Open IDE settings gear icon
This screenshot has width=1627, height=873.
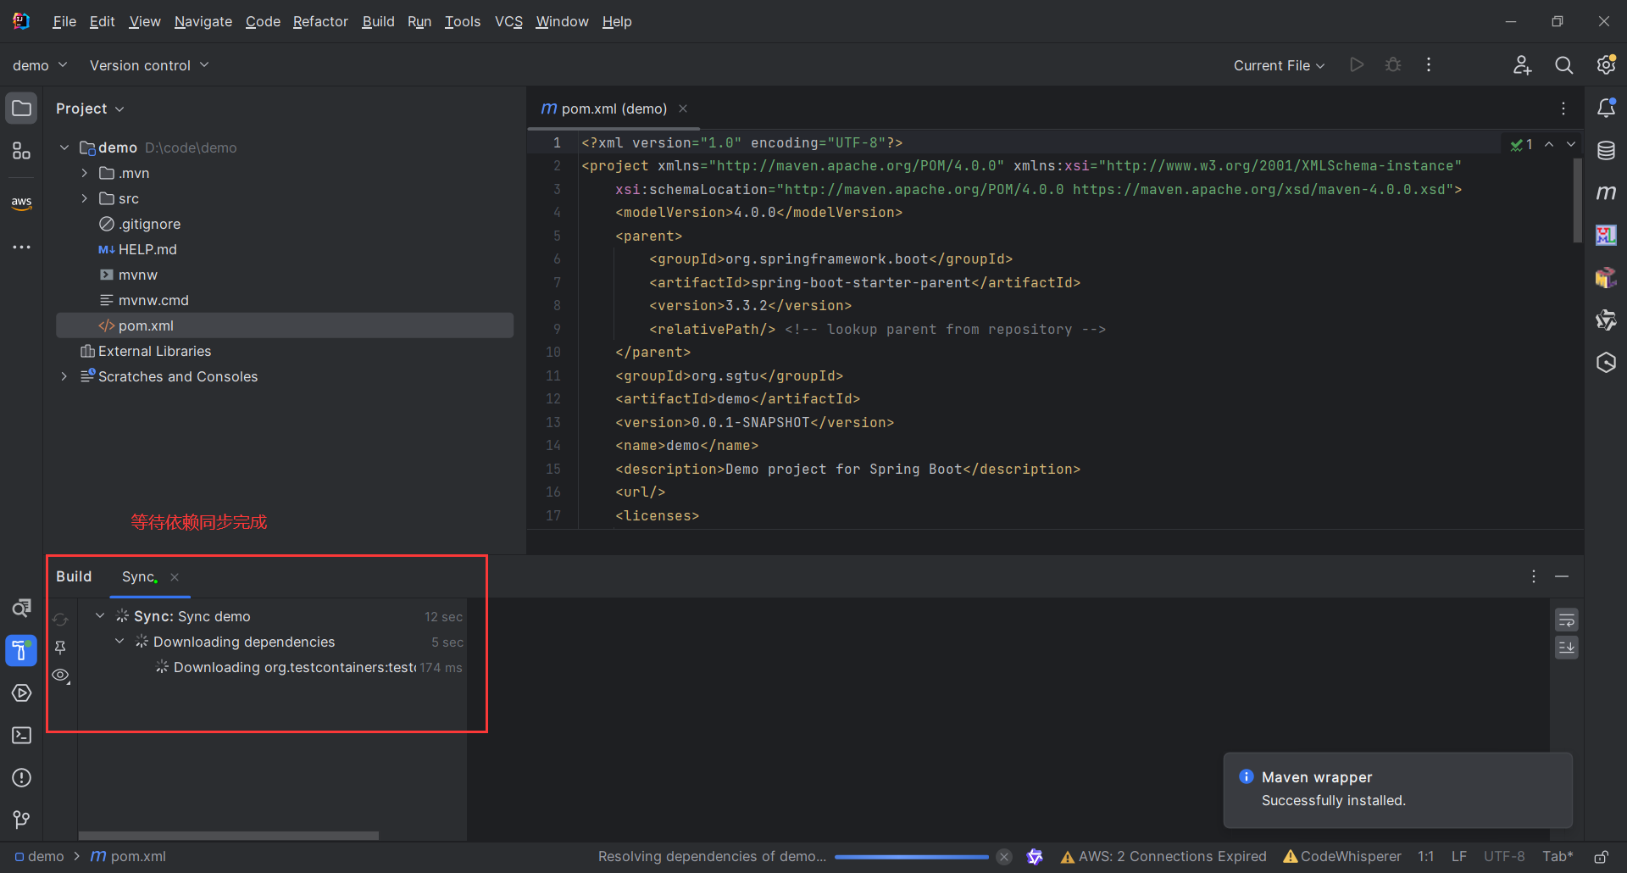1606,65
